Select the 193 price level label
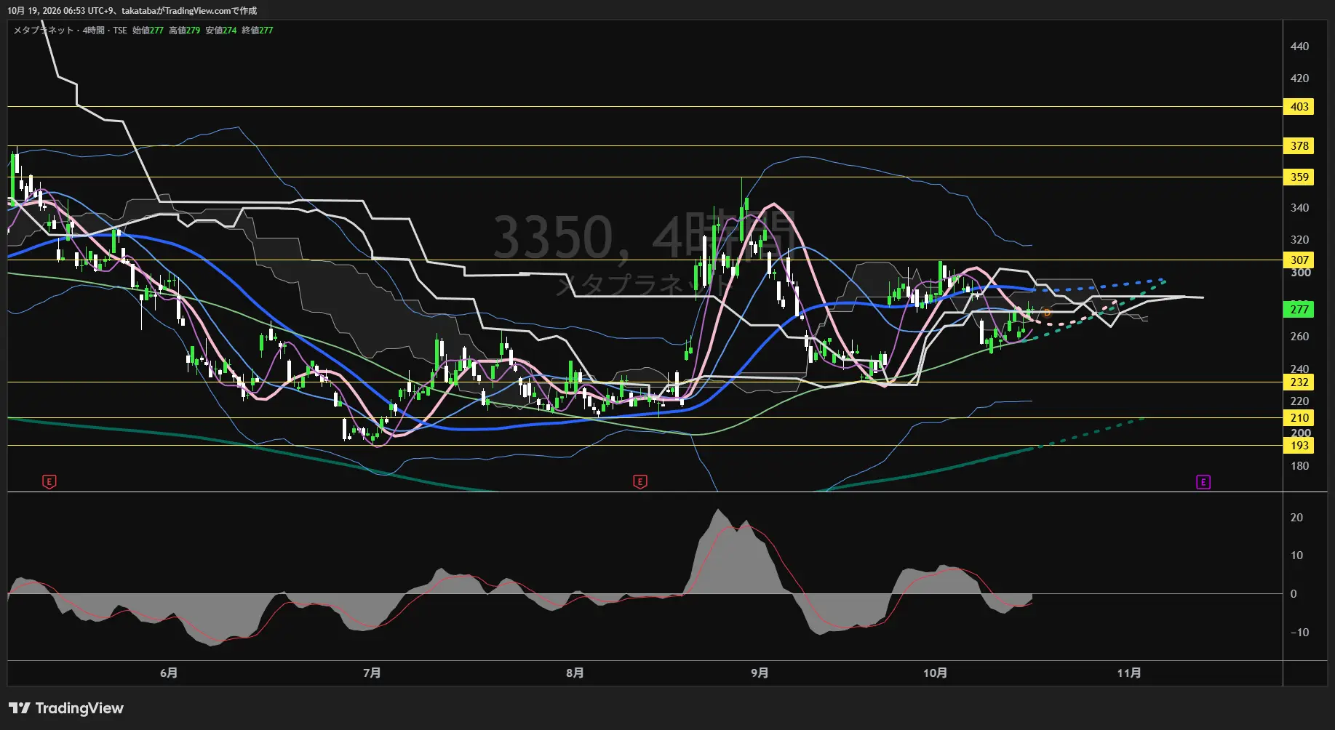Viewport: 1335px width, 730px height. [1299, 446]
